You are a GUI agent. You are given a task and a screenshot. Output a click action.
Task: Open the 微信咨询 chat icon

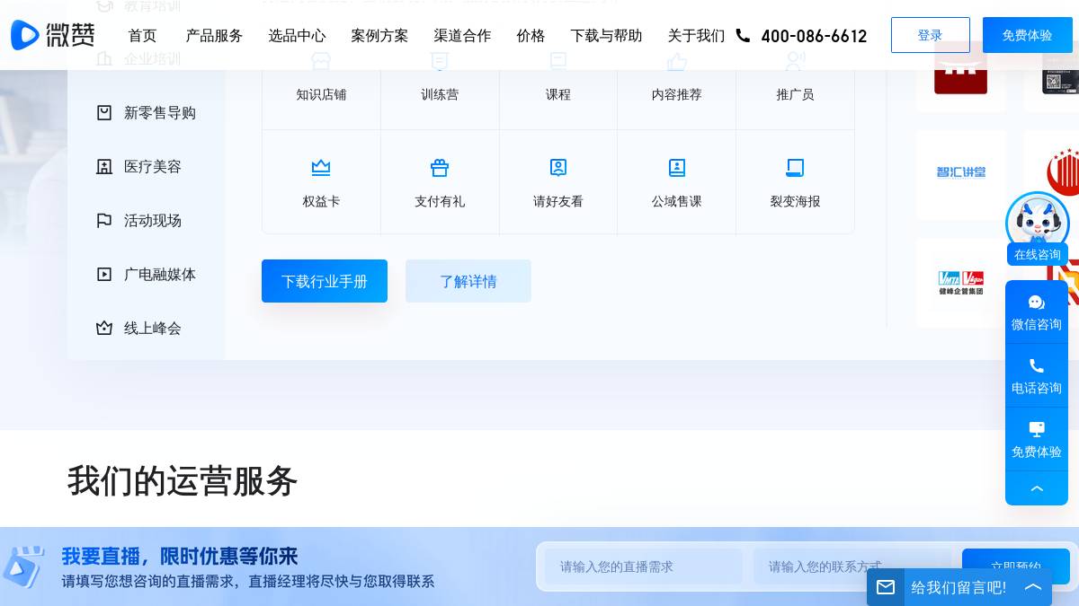[1037, 303]
